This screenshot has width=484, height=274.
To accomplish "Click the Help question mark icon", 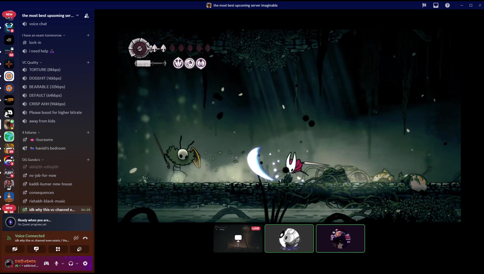I will tap(447, 5).
